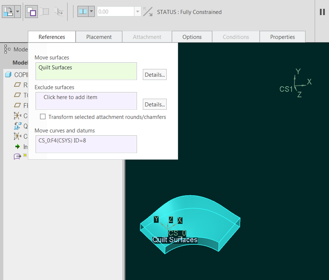
Task: Pause the feature creation with the pause icon
Action: (322, 11)
